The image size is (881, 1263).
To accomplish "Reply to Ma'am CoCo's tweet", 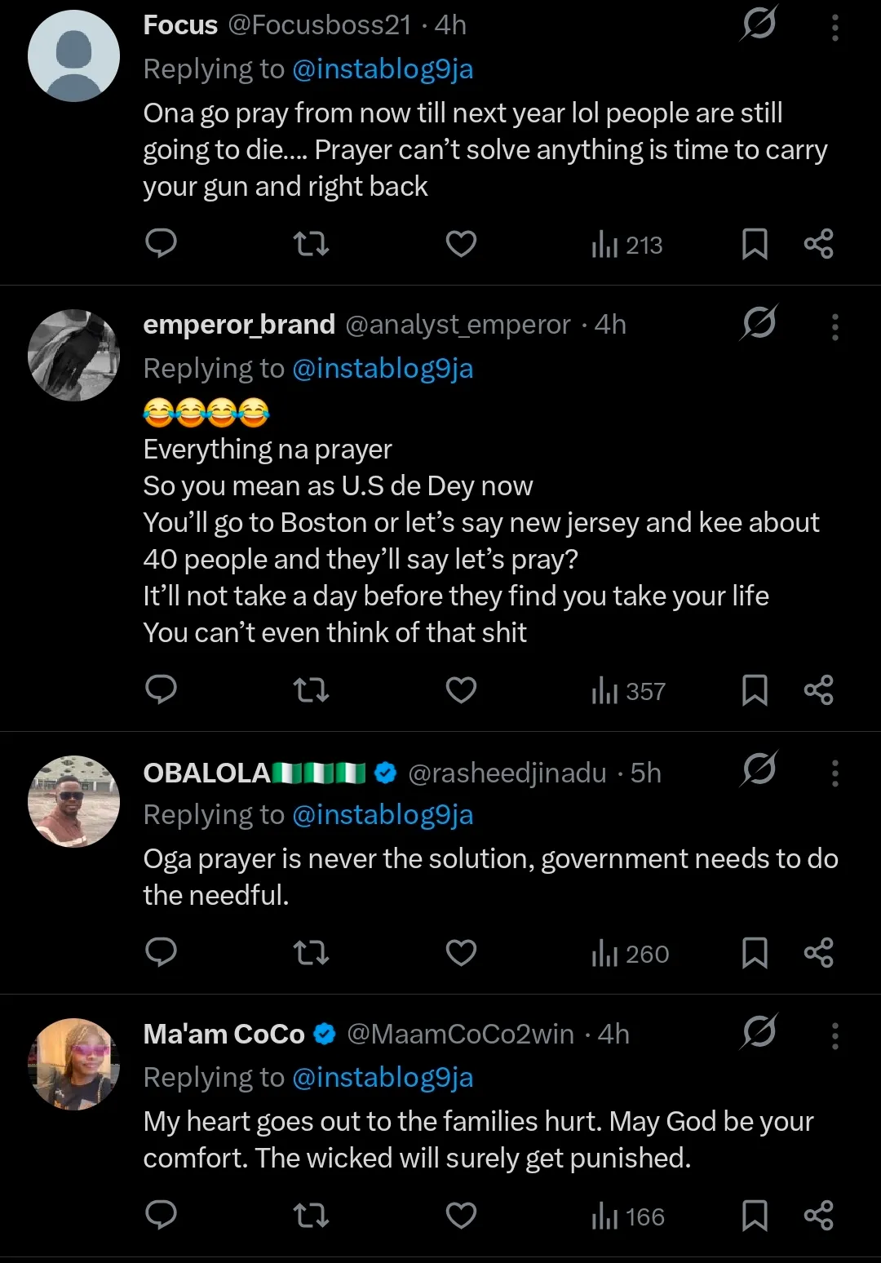I will coord(161,1215).
